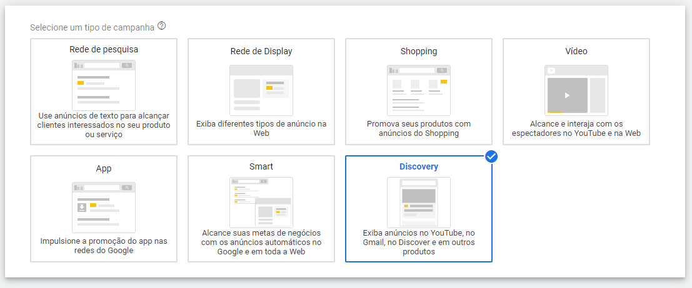Click text 'Exiba anúncios no YouTube, no Gmail'
The image size is (692, 288).
[419, 238]
